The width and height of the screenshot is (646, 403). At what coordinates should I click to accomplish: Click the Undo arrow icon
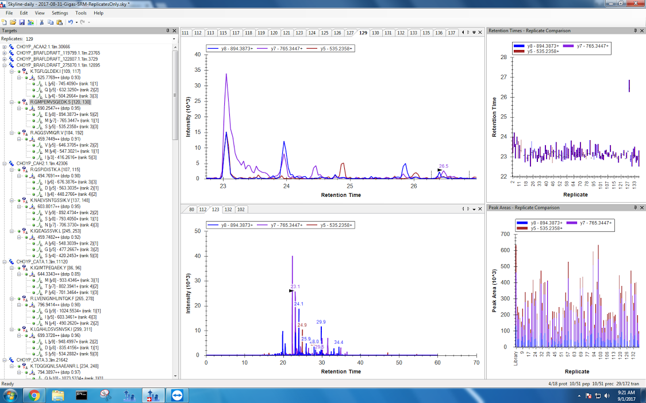point(70,22)
